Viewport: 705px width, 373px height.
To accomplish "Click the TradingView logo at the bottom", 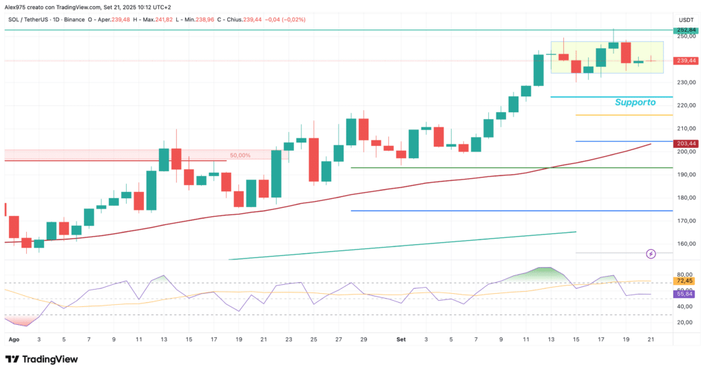I will point(41,359).
